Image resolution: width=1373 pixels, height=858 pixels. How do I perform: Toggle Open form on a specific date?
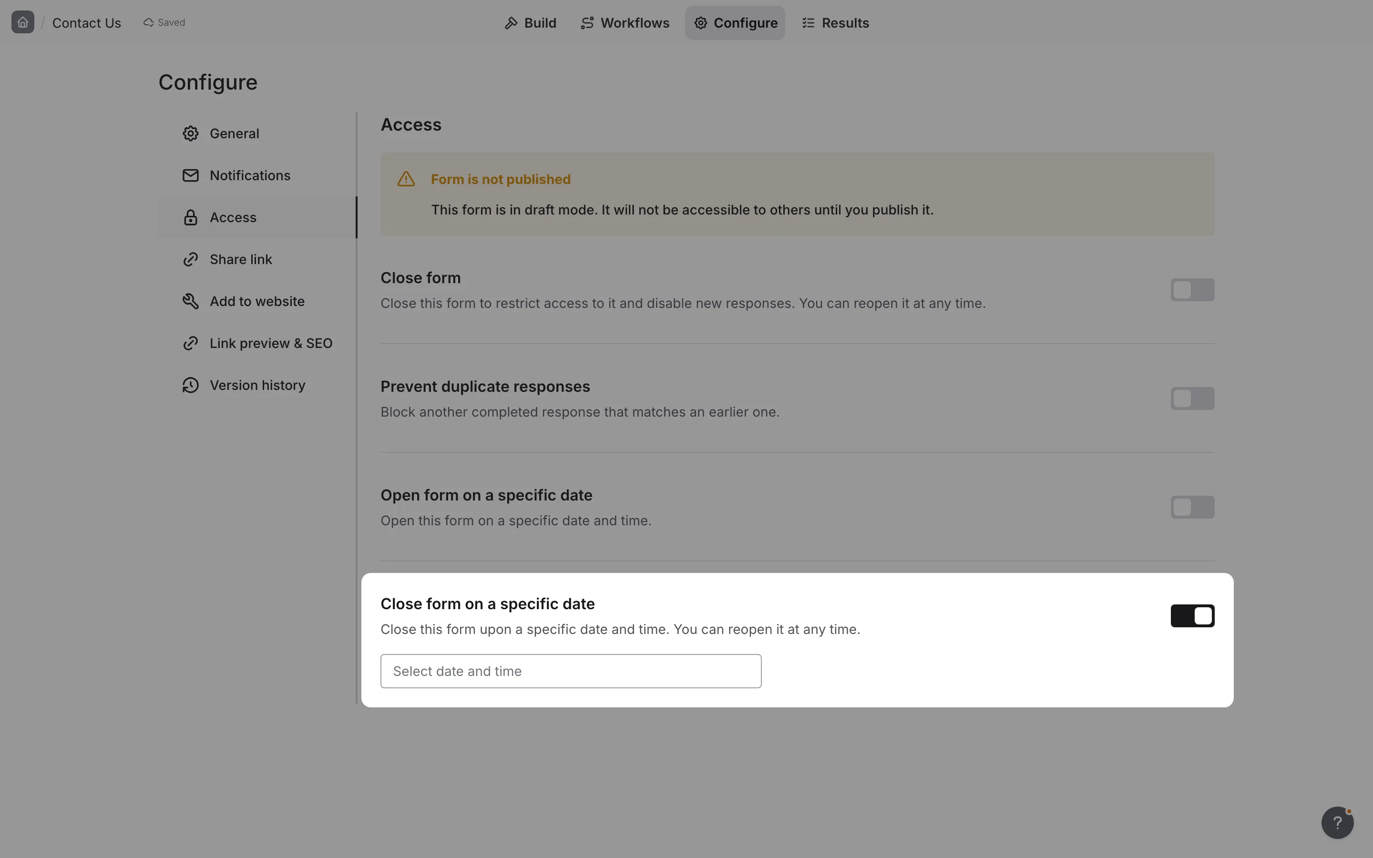[x=1192, y=507]
